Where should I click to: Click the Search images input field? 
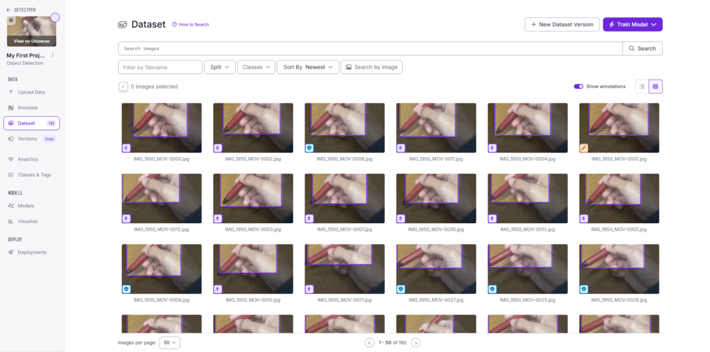click(370, 49)
